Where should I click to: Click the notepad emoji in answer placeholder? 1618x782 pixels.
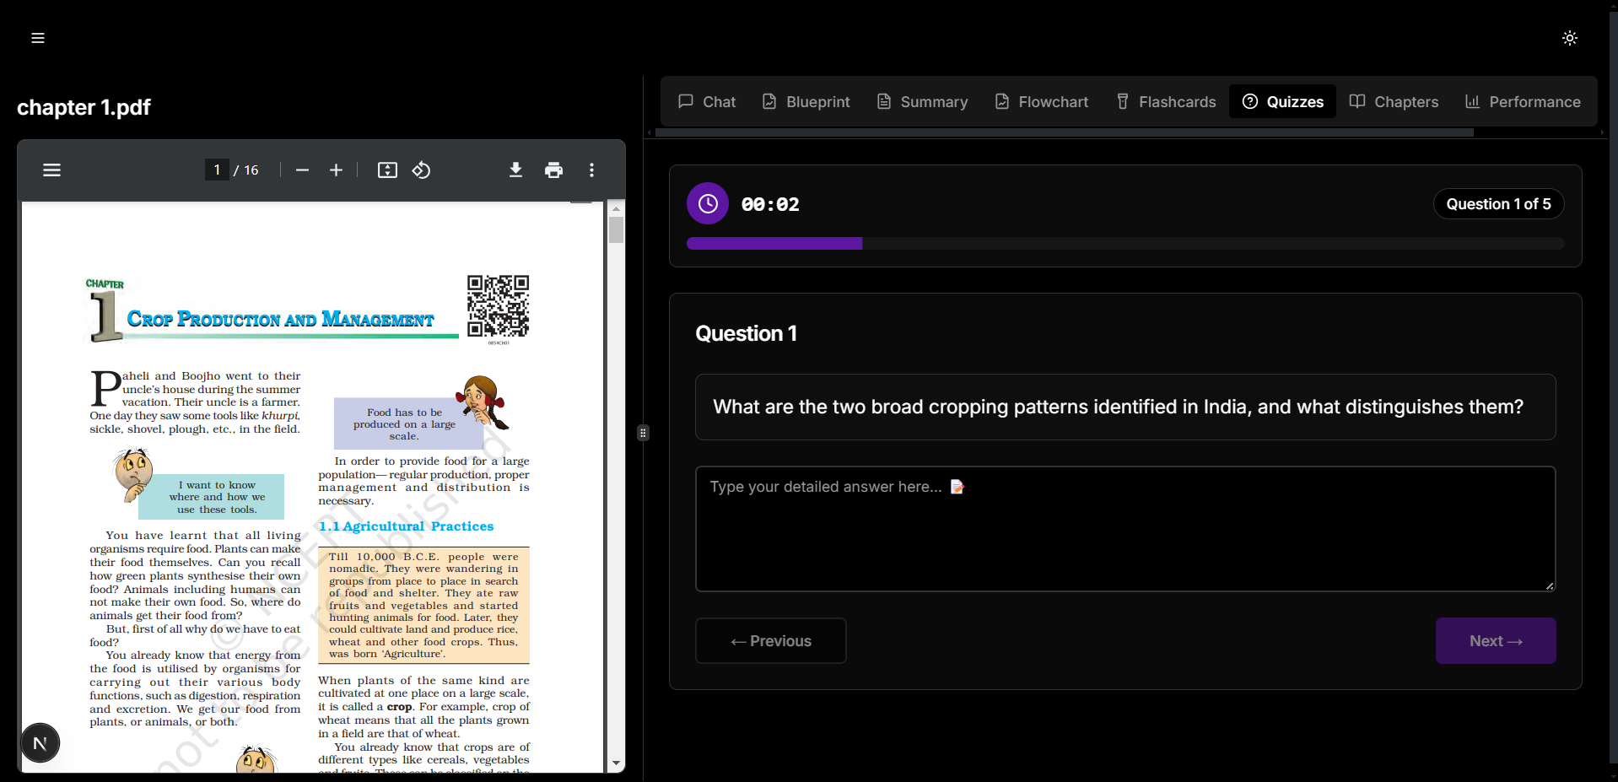957,487
